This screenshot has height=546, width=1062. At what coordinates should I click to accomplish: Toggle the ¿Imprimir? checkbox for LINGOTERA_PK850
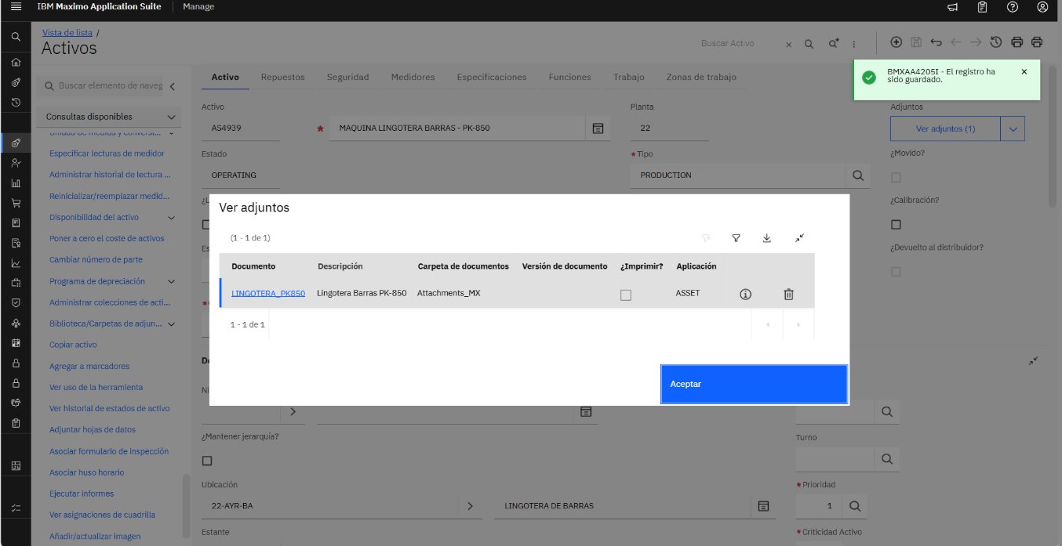pyautogui.click(x=626, y=295)
